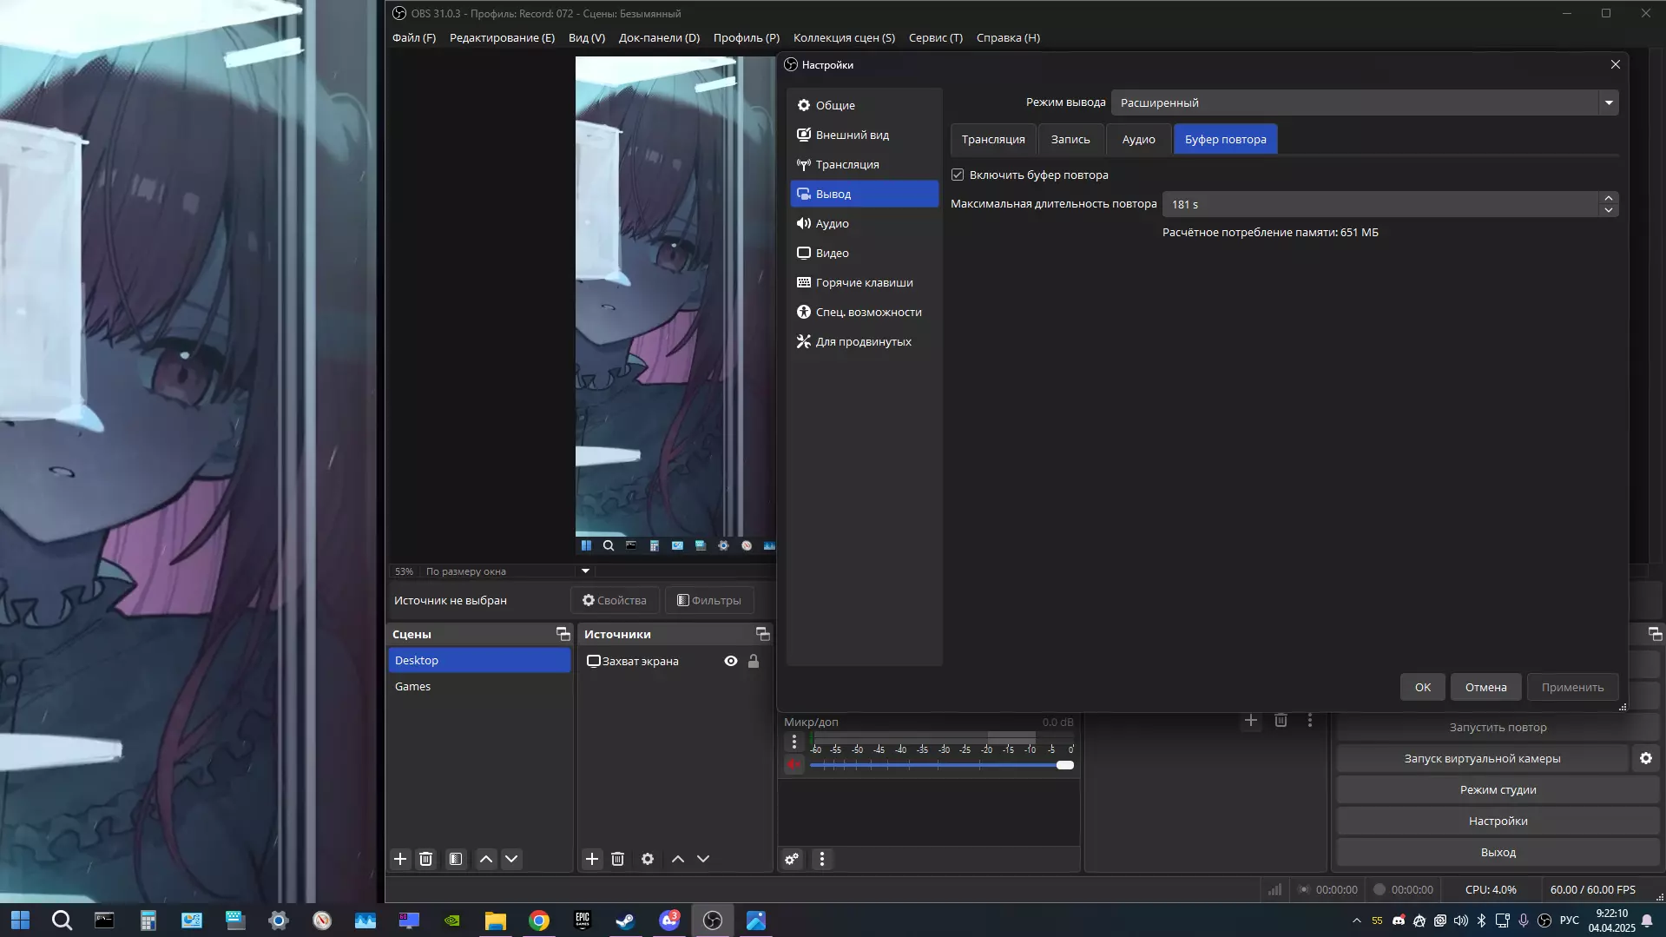Open Steam from the taskbar
The image size is (1666, 937).
click(625, 921)
